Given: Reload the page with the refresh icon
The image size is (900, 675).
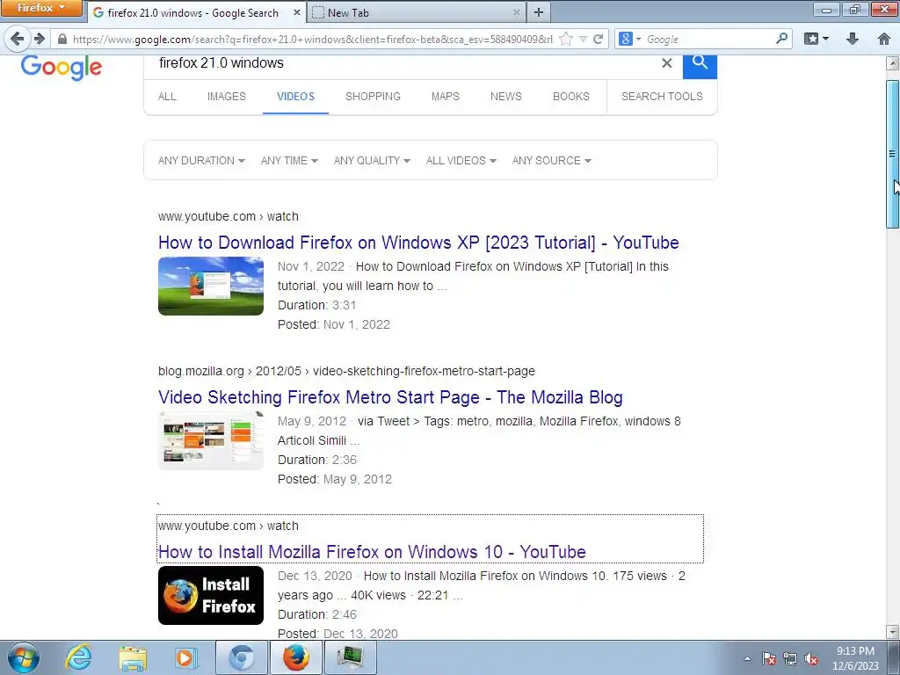Looking at the screenshot, I should 598,39.
